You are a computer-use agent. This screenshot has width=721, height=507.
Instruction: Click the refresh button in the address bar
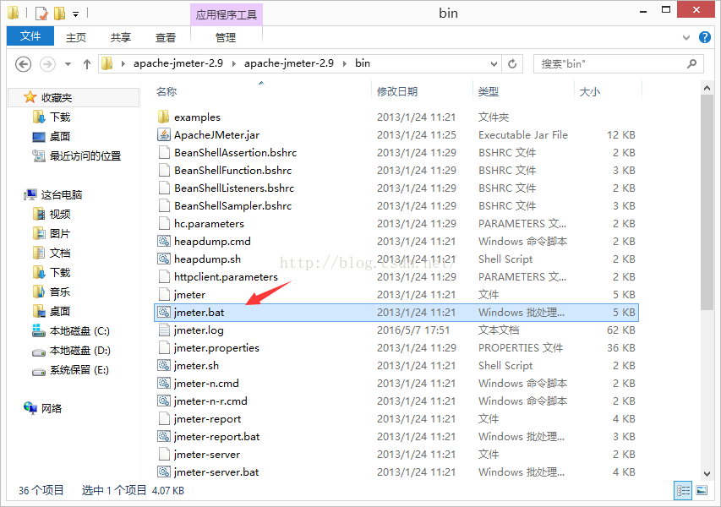[512, 63]
